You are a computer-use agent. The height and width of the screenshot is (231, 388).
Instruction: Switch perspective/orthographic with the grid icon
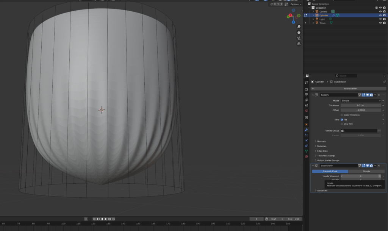tap(299, 44)
